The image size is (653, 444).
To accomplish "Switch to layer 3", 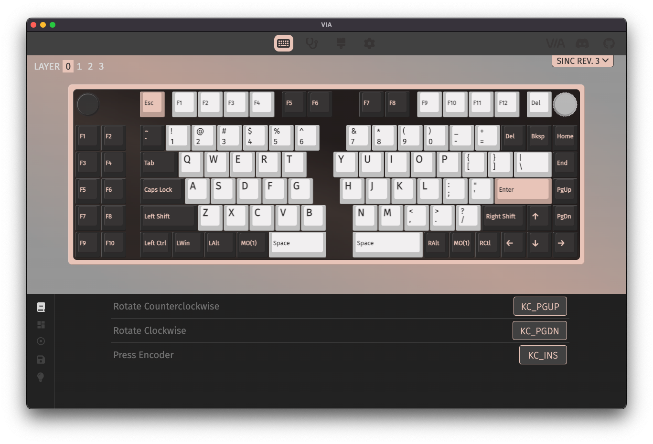I will pyautogui.click(x=101, y=66).
